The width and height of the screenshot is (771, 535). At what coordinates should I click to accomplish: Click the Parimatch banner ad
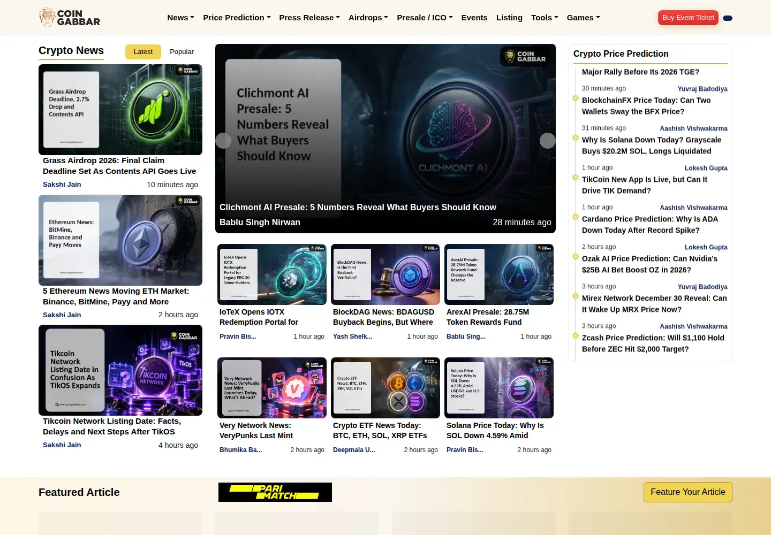click(x=275, y=492)
